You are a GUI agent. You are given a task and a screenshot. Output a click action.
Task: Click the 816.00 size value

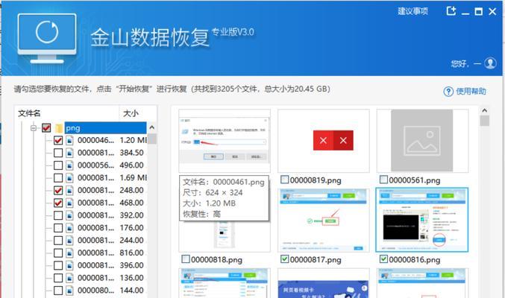coord(131,253)
